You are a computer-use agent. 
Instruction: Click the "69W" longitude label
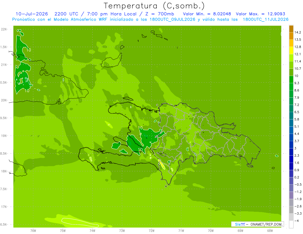[240, 231]
